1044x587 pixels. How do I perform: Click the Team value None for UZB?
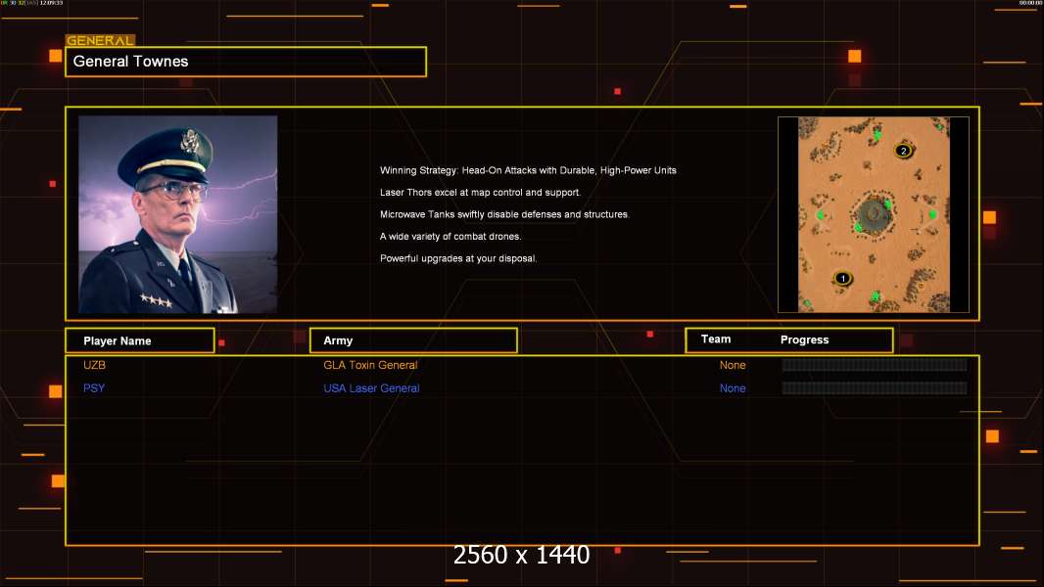pyautogui.click(x=733, y=365)
